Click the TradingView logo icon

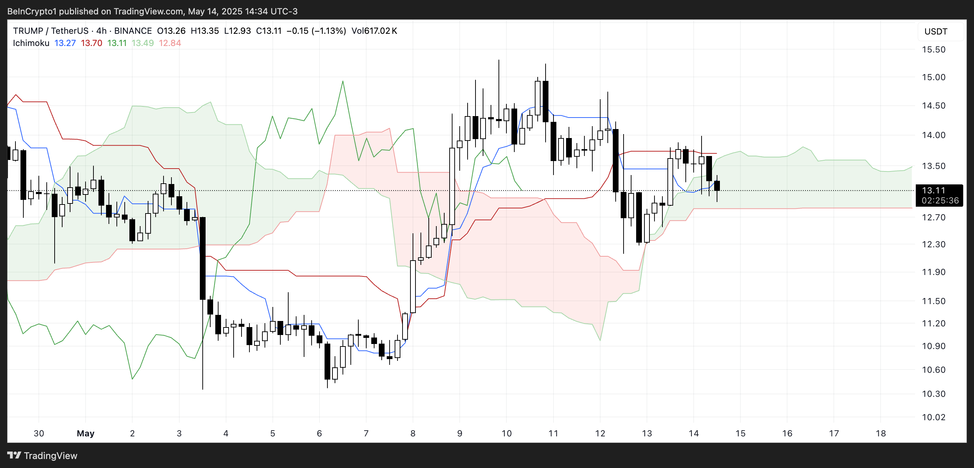[x=15, y=455]
